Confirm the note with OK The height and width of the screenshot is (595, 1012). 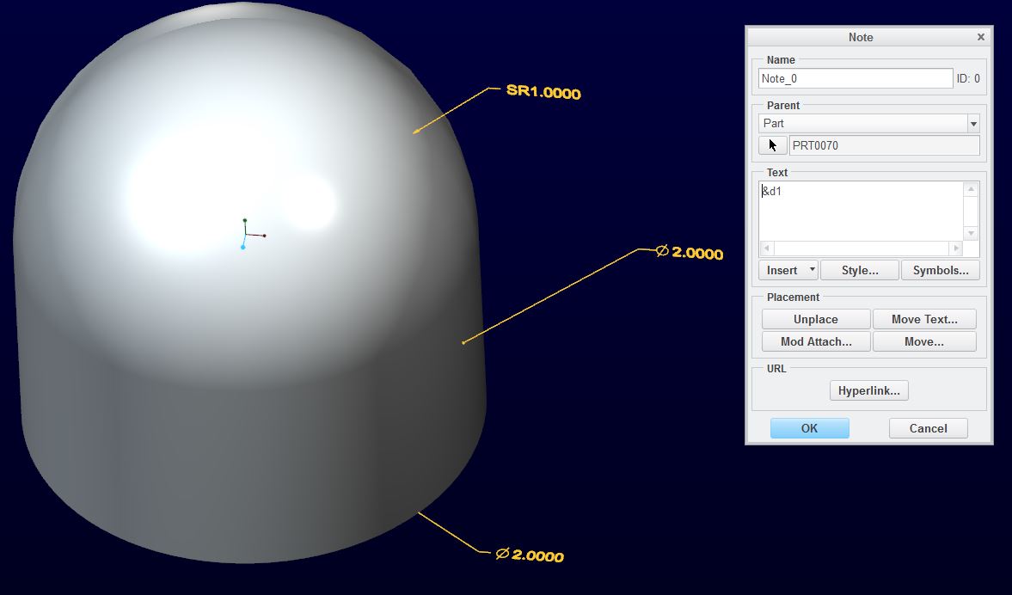(x=809, y=428)
